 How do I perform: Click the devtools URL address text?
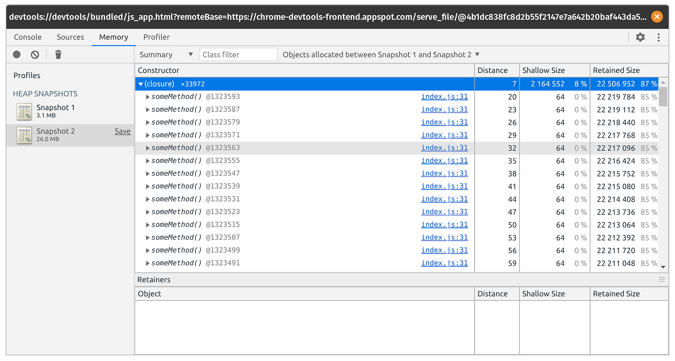pos(327,17)
